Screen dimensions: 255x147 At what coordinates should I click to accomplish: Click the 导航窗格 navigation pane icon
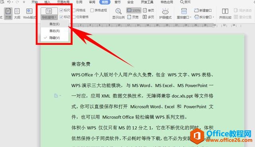(49, 11)
